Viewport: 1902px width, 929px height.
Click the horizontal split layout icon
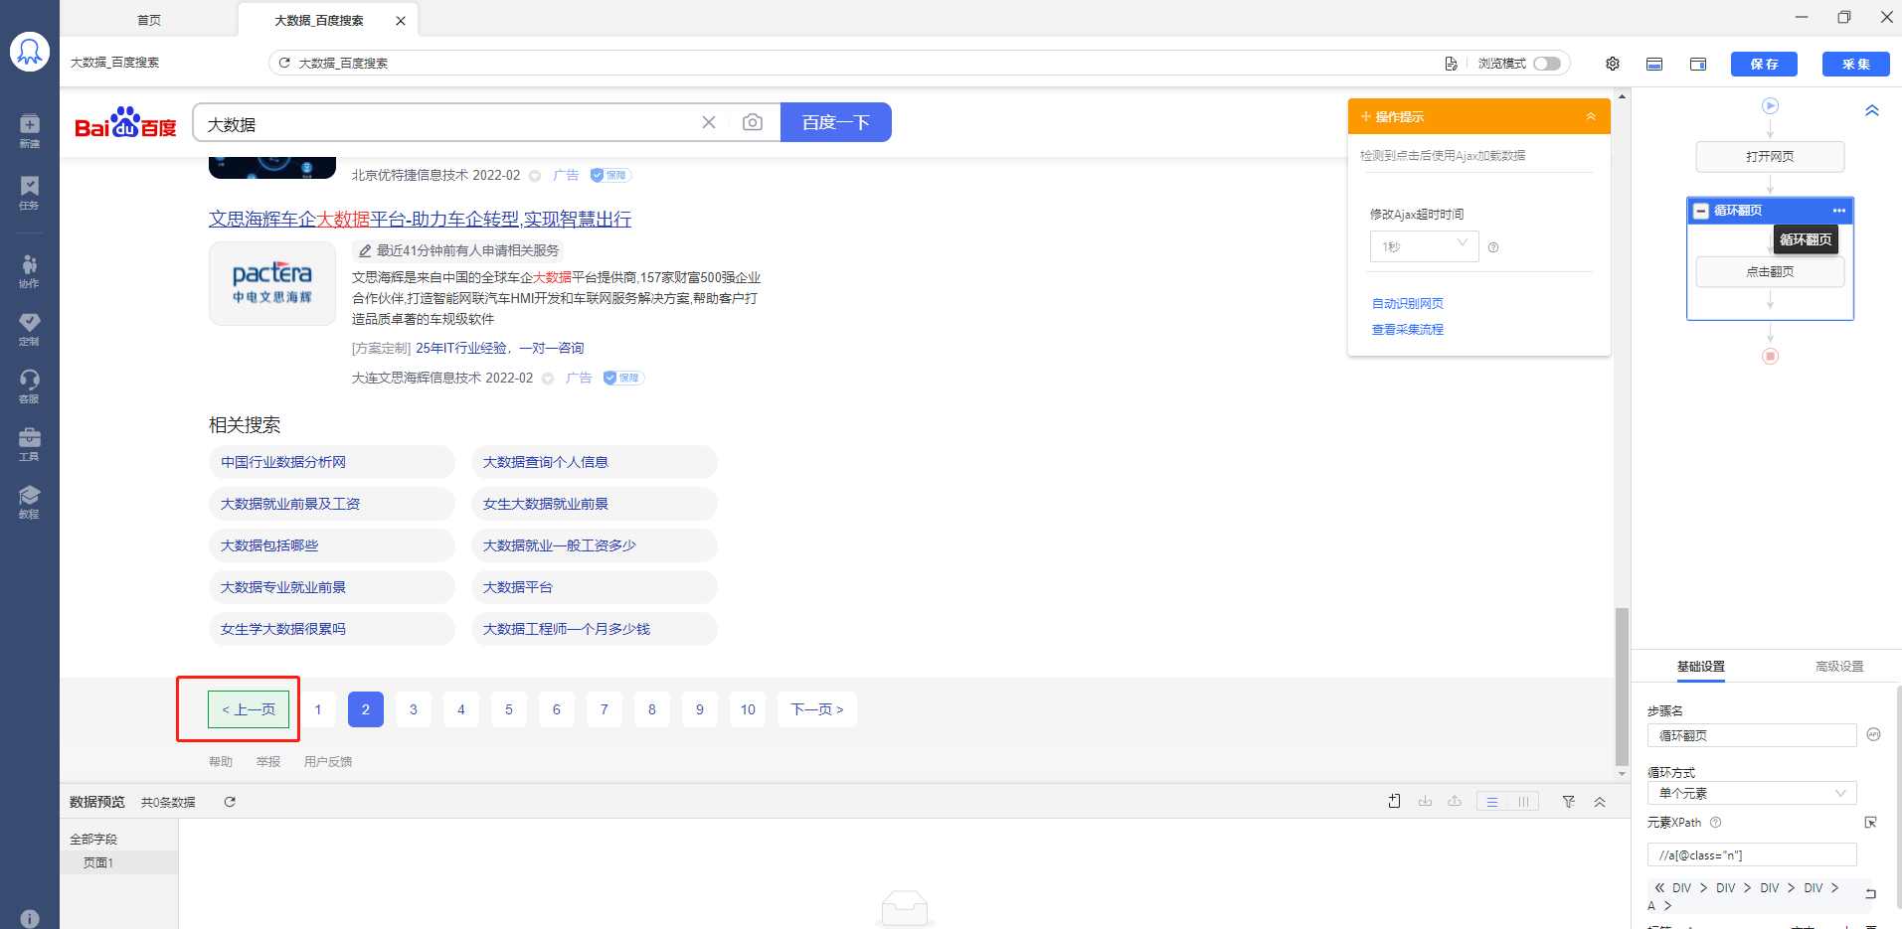[x=1654, y=64]
